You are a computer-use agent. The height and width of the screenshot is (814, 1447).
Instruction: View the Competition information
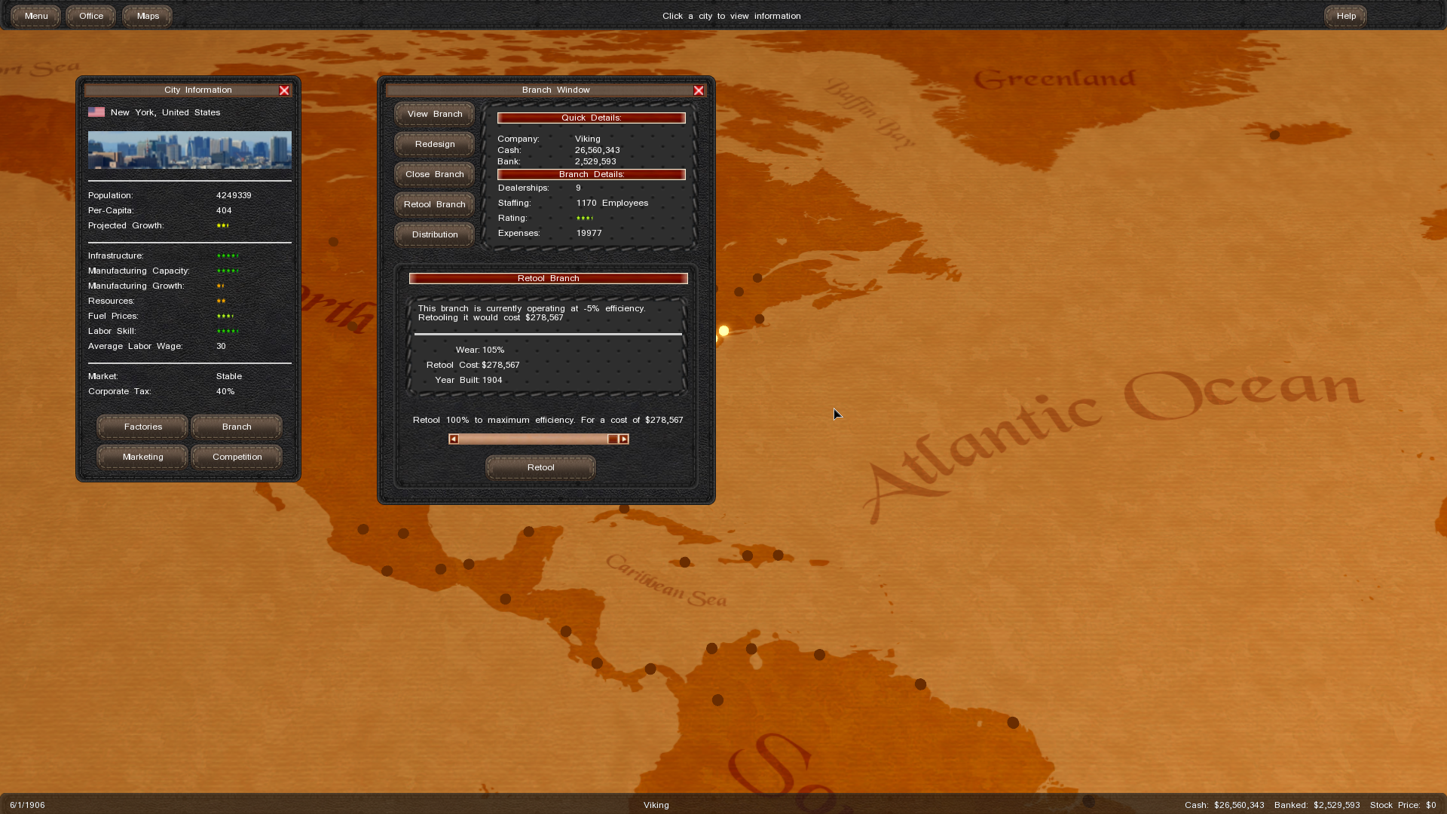[x=237, y=457]
